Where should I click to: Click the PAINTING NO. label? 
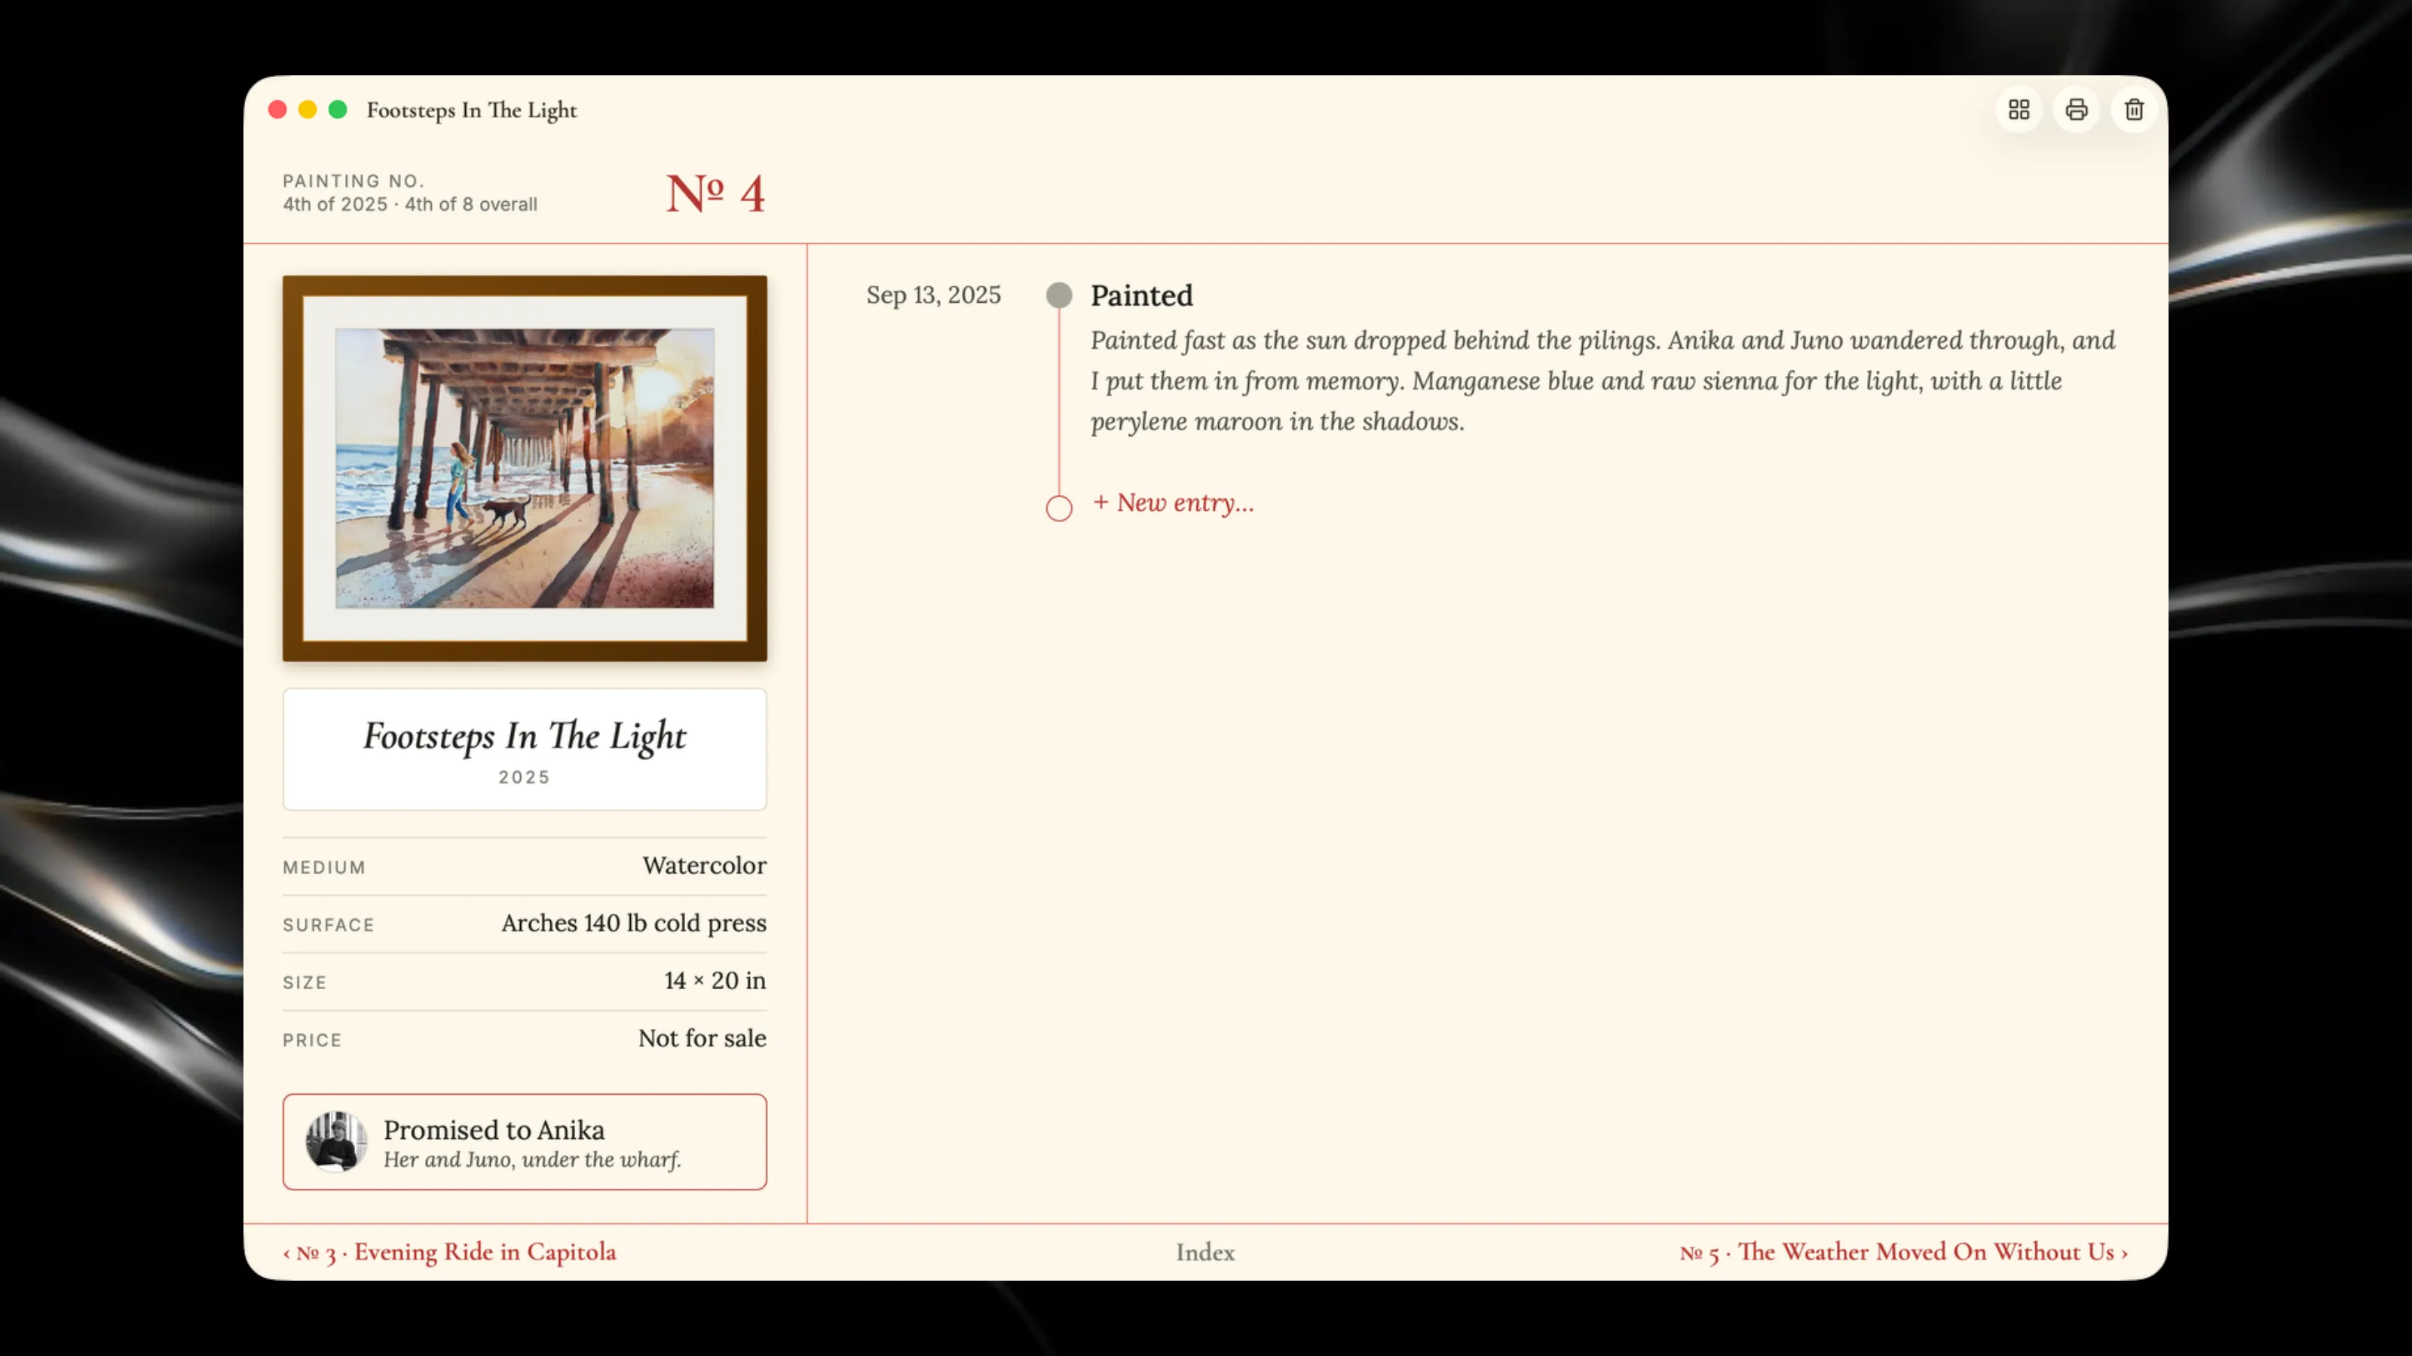coord(354,181)
